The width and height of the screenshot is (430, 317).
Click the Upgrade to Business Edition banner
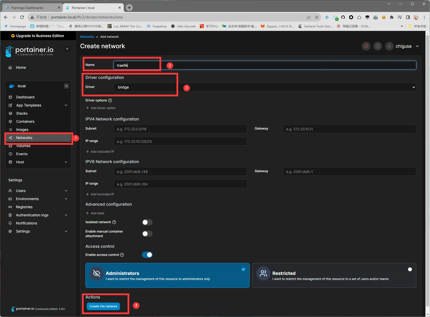[x=38, y=36]
